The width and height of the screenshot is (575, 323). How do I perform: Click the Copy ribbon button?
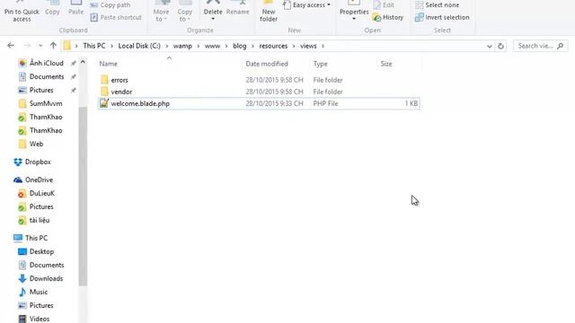pyautogui.click(x=52, y=8)
